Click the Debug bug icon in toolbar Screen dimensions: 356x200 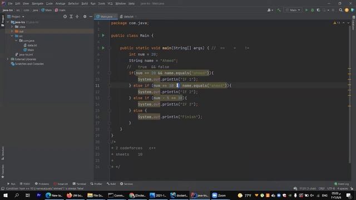click(x=313, y=10)
